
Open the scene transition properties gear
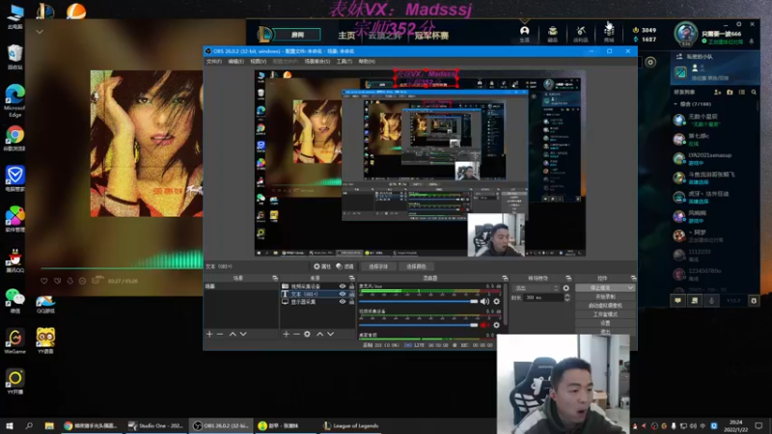(566, 288)
